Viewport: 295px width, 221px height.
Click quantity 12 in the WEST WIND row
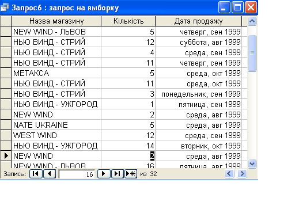point(128,135)
